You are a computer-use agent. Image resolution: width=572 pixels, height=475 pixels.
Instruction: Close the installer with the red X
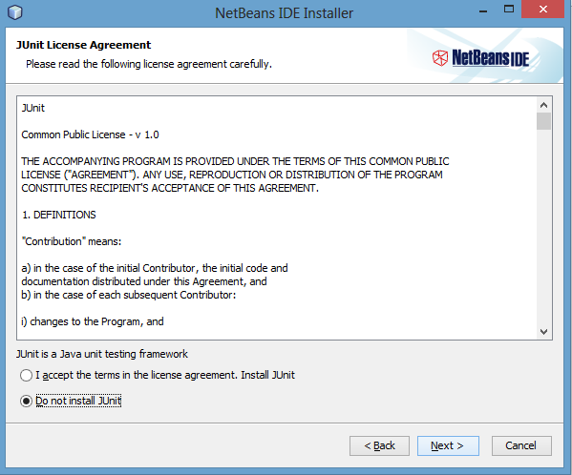(542, 10)
